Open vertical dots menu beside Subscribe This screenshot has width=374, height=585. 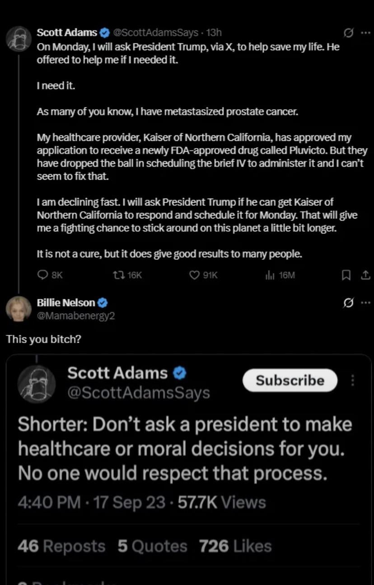[353, 381]
